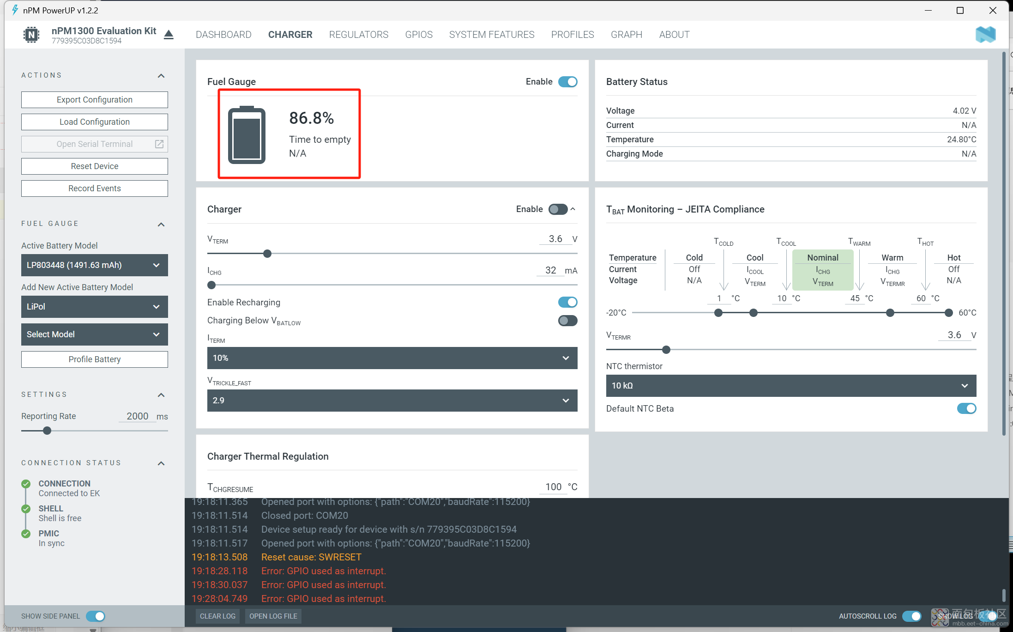Click Open Log File button
Image resolution: width=1013 pixels, height=632 pixels.
(273, 616)
